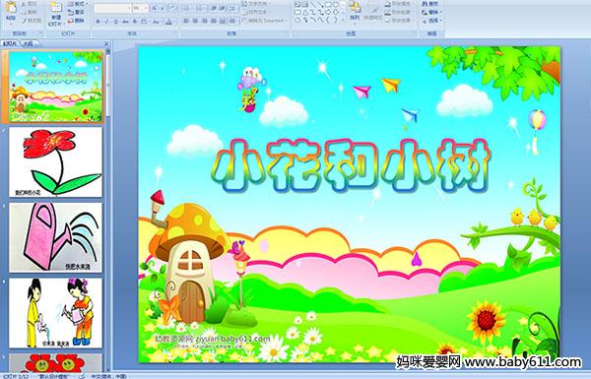
Task: Click the Shape Effects (形状效果) button
Action: [x=399, y=21]
